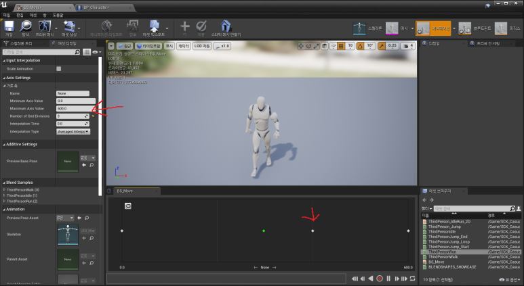Toggle grid snapping in viewport
524x286 pixels.
pyautogui.click(x=341, y=46)
